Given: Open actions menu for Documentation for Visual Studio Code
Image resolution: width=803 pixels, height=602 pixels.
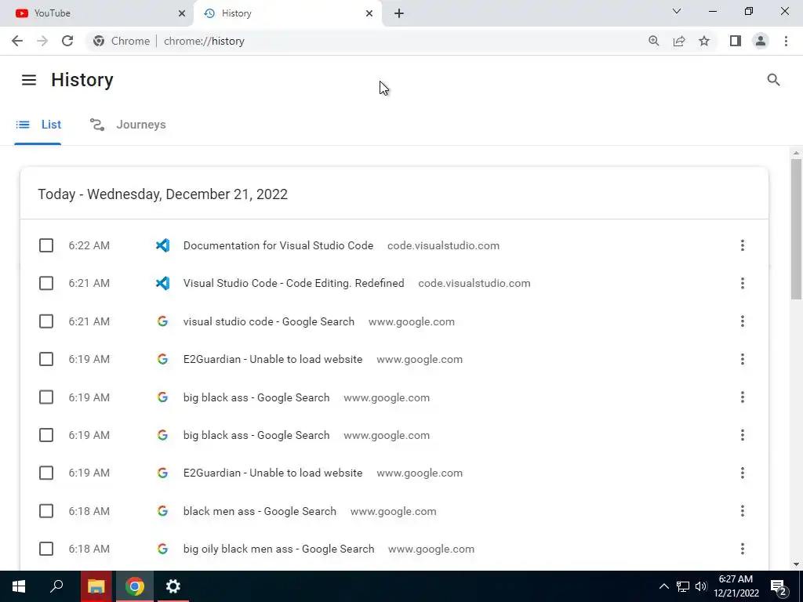Looking at the screenshot, I should pyautogui.click(x=742, y=245).
